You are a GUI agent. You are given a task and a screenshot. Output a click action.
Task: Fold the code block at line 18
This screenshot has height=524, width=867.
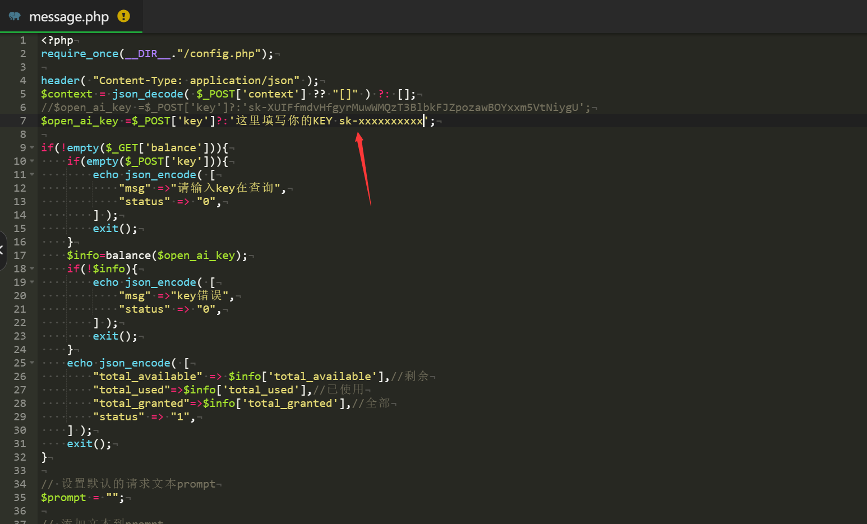[32, 268]
